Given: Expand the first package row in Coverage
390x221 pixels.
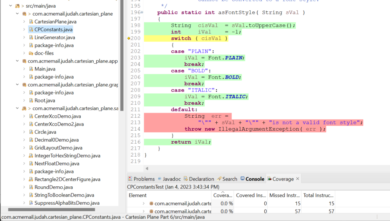Looking at the screenshot, I should coord(144,203).
